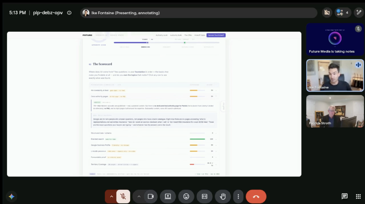Leave the call with red hang-up button
This screenshot has height=204, width=365.
click(256, 197)
